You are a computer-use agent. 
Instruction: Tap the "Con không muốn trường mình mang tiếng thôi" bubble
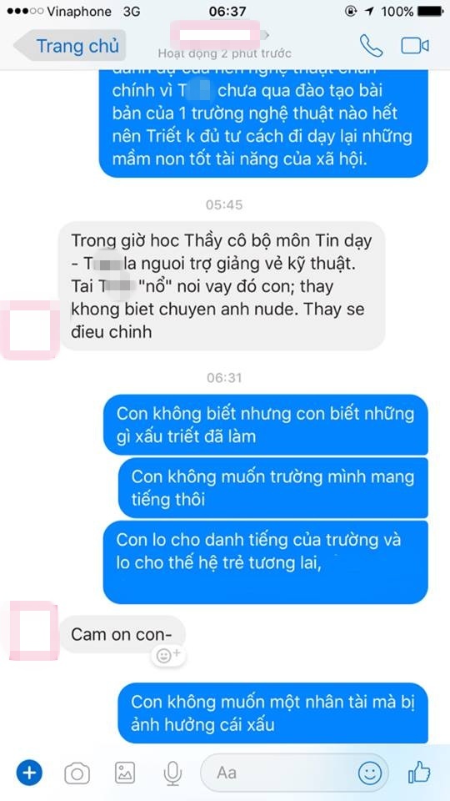[x=273, y=487]
